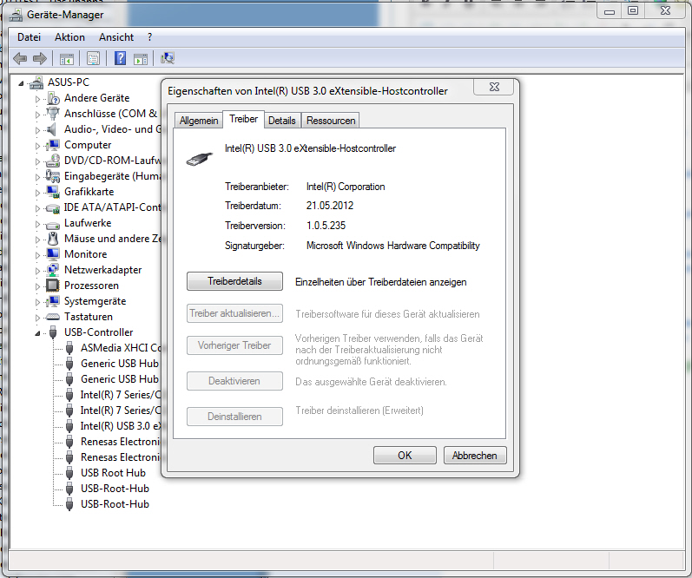Click Scan for hardware changes icon
The width and height of the screenshot is (692, 578).
click(168, 58)
